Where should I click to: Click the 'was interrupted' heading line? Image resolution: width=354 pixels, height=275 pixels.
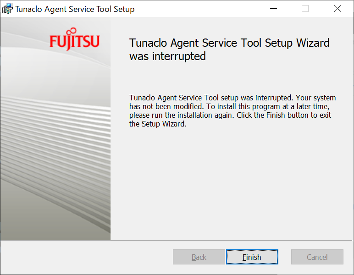(x=167, y=56)
